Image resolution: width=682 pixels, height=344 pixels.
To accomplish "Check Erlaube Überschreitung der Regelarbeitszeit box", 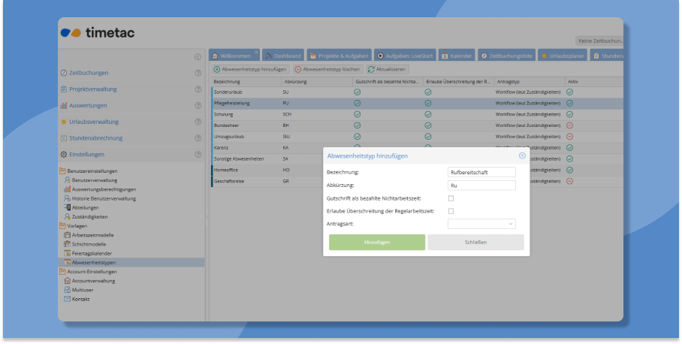I will (451, 211).
